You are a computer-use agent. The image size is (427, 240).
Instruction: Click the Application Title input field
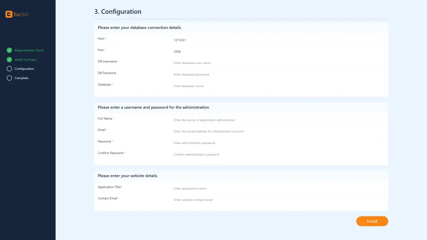(278, 188)
